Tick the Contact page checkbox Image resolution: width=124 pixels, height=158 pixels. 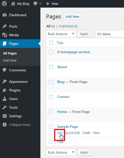(x=51, y=97)
